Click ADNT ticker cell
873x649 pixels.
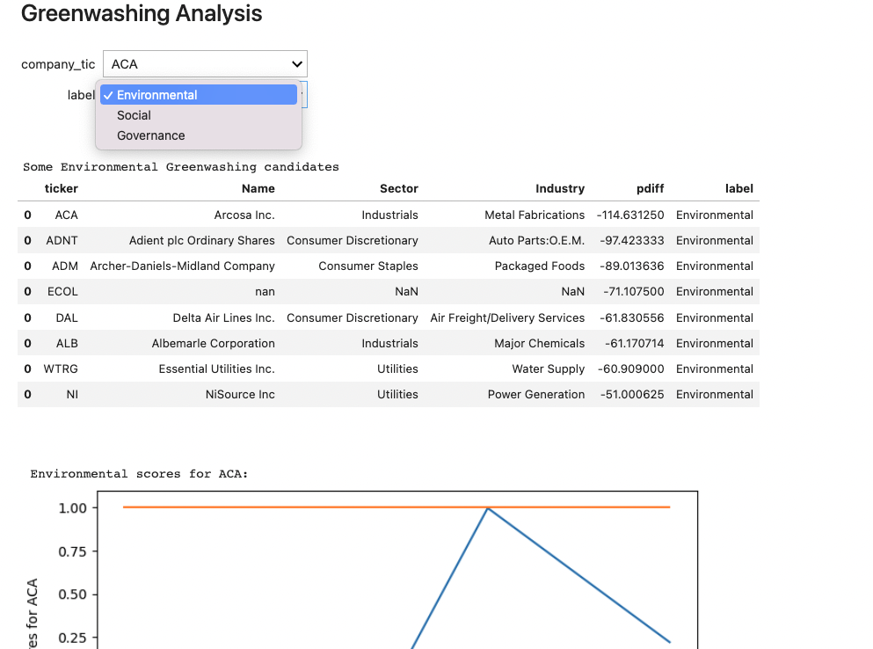coord(62,241)
